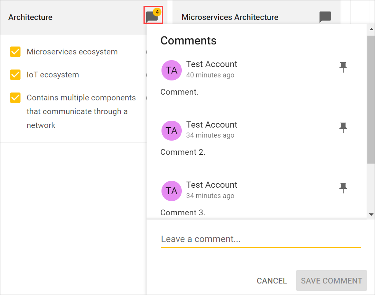375x295 pixels.
Task: Focus the 'Leave a comment...' text field
Action: coord(261,239)
